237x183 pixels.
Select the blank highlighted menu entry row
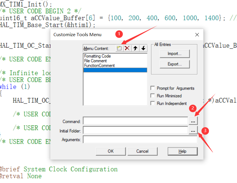[x=115, y=70]
